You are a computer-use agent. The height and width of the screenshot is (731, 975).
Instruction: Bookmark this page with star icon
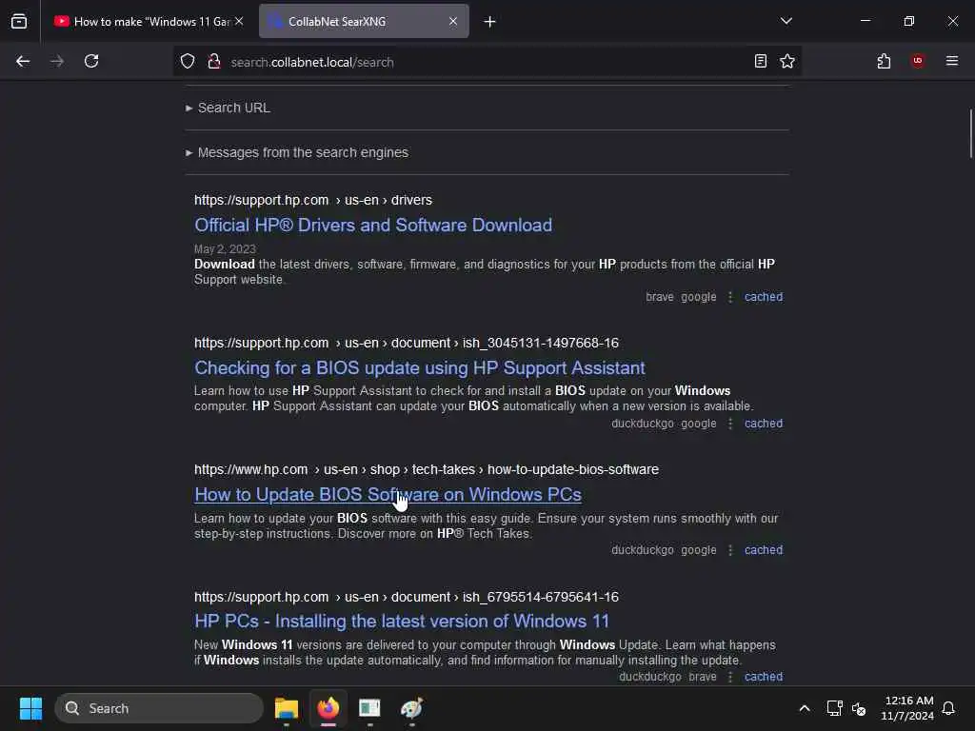[787, 62]
